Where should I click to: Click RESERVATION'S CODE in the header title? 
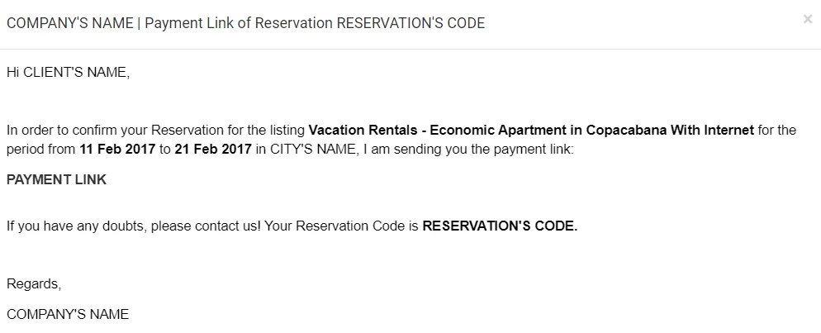[410, 23]
